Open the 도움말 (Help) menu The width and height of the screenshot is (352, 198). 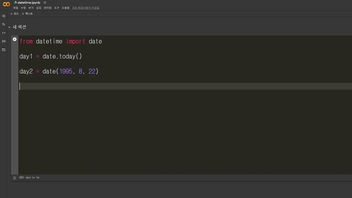point(65,8)
